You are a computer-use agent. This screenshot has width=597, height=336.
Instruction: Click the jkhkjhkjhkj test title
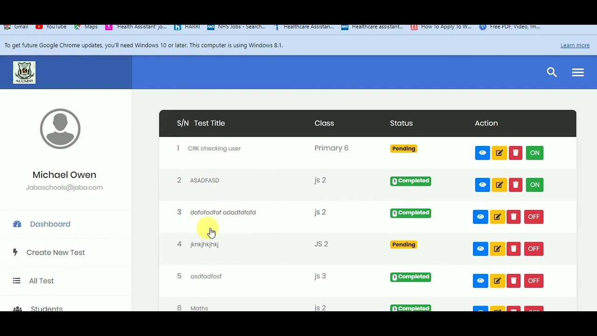tap(204, 244)
